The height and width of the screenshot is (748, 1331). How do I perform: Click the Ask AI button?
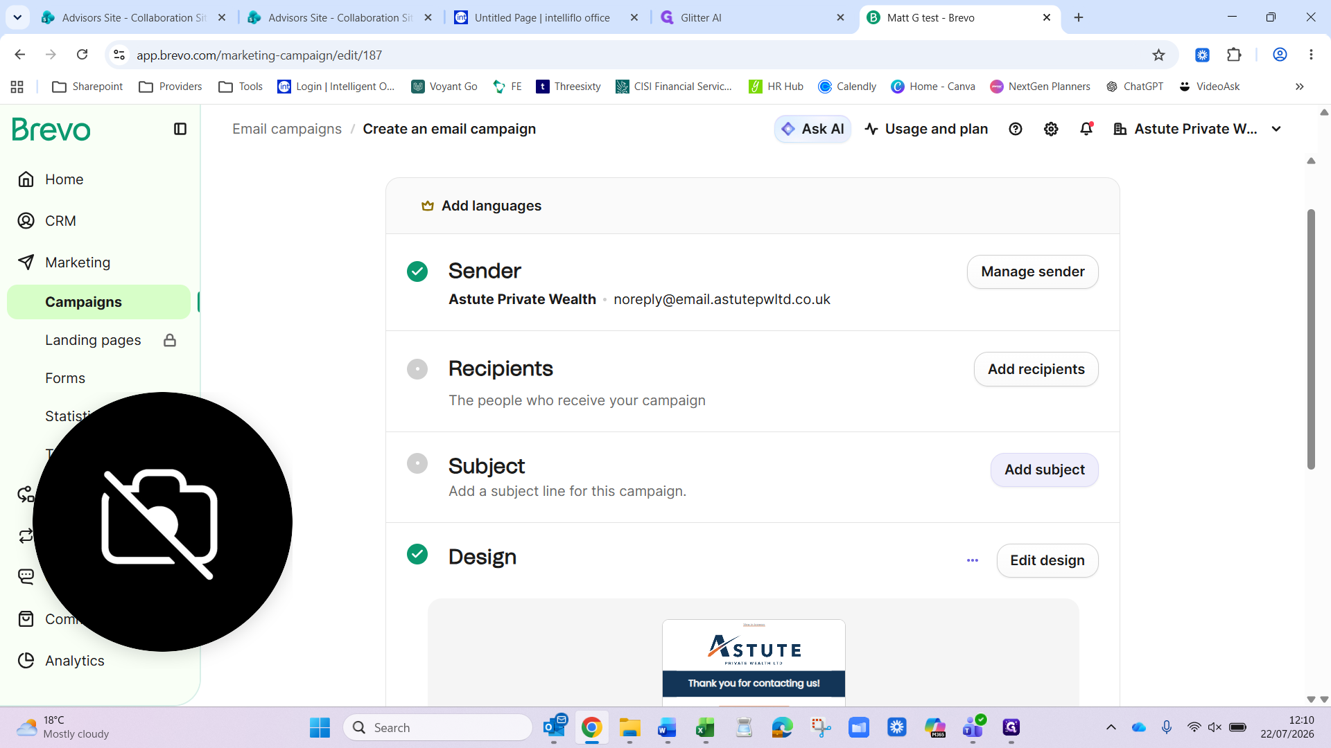[x=812, y=129]
